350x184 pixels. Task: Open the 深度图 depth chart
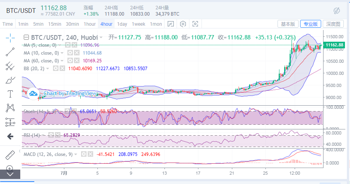click(333, 24)
